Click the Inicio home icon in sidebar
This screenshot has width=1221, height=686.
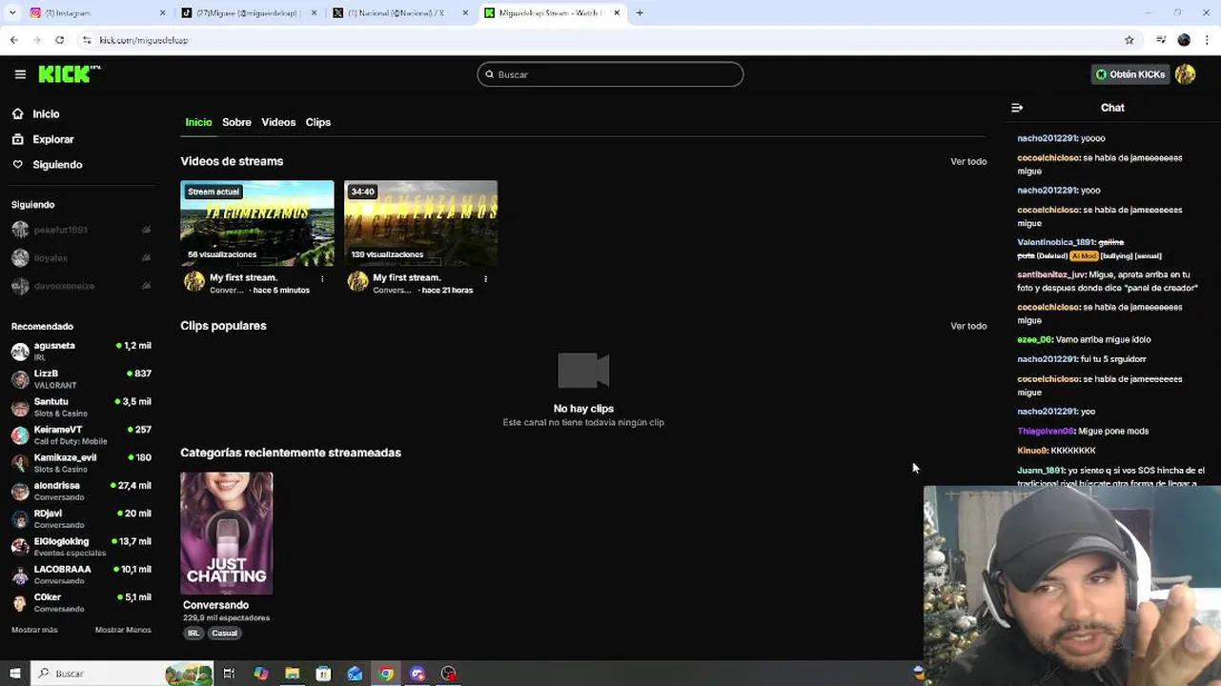coord(18,113)
